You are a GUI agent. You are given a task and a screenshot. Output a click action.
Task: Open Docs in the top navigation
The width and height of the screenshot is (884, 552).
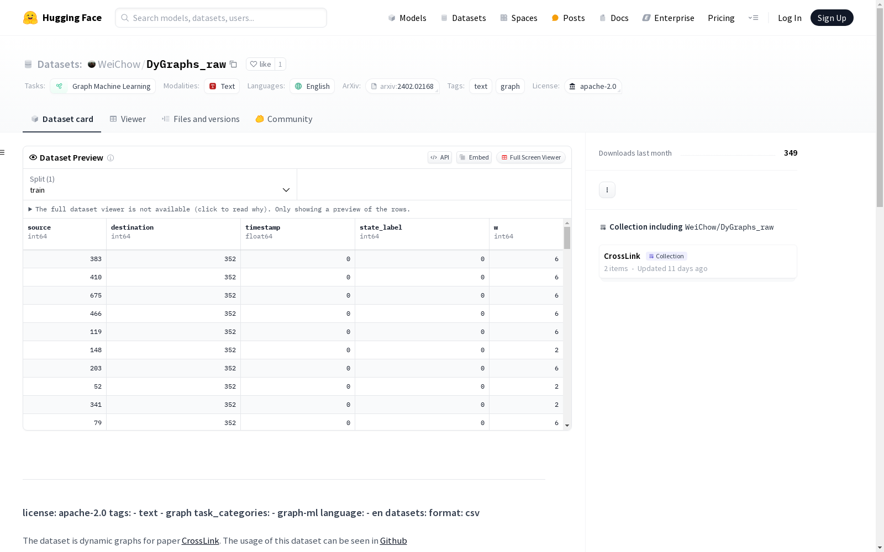614,18
